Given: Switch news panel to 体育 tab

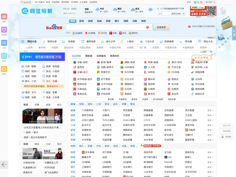Looking at the screenshot, I should coord(48,105).
